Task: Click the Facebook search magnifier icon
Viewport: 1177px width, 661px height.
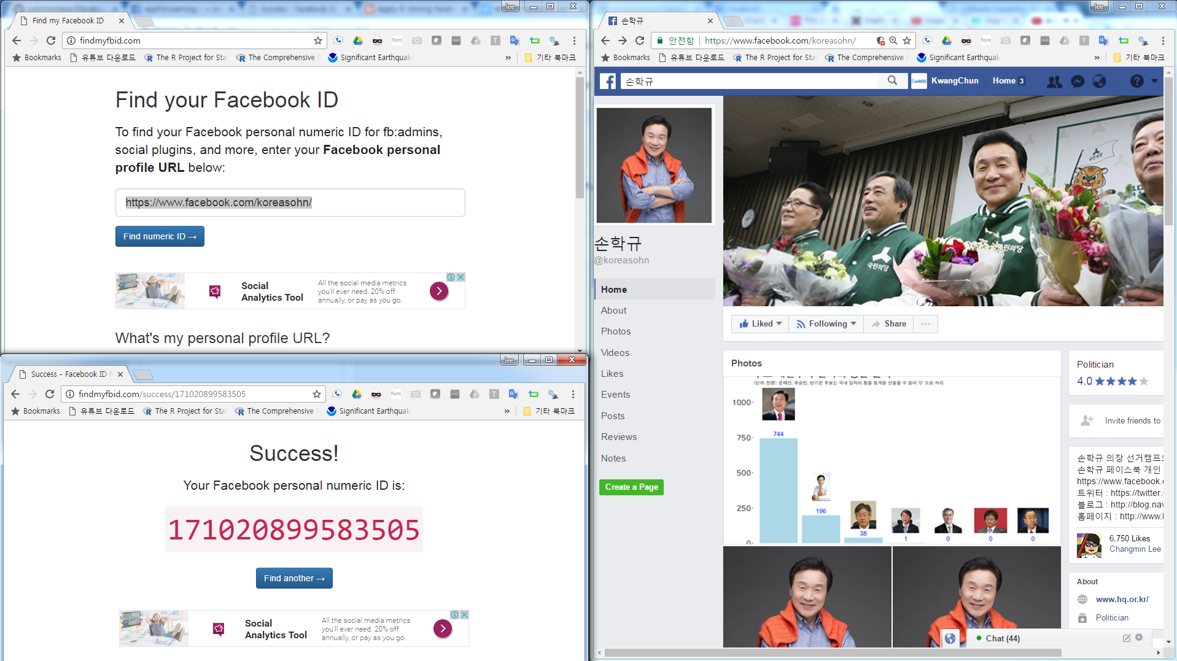Action: (x=892, y=80)
